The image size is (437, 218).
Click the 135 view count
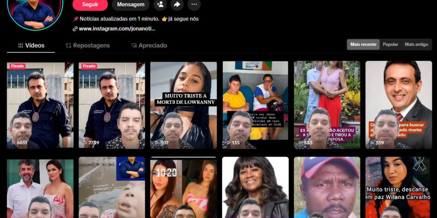[236, 143]
